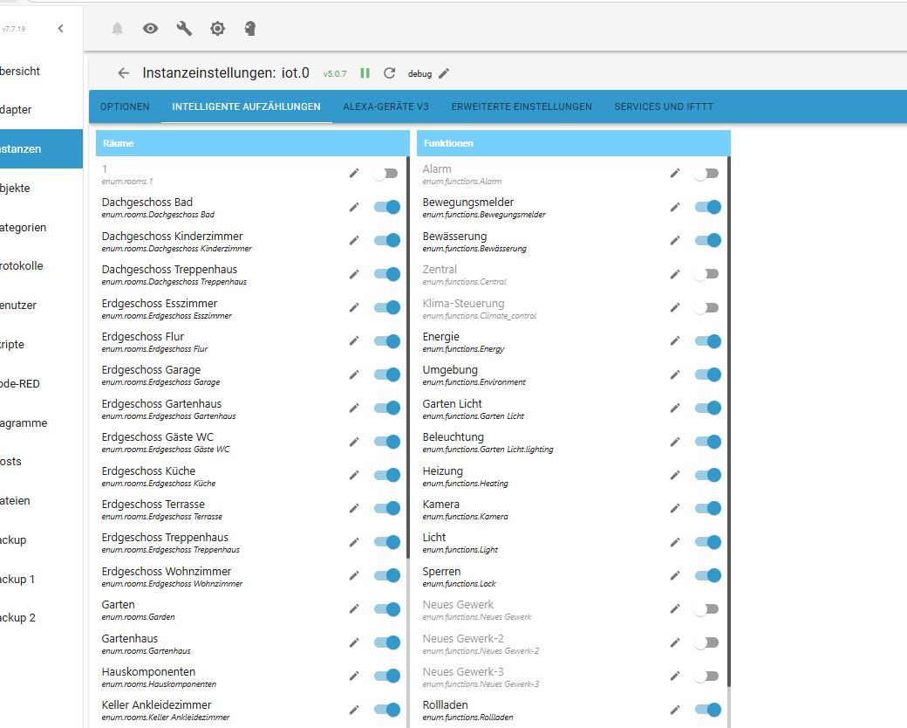Viewport: 907px width, 728px height.
Task: Disable the Sperren function toggle
Action: click(707, 576)
